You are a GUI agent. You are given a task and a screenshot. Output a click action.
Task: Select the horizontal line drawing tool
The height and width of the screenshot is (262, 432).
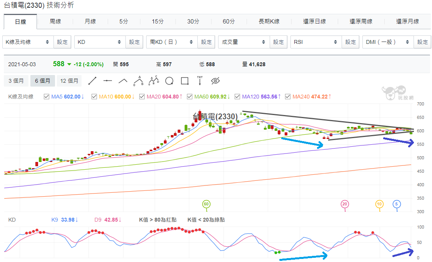click(x=108, y=81)
